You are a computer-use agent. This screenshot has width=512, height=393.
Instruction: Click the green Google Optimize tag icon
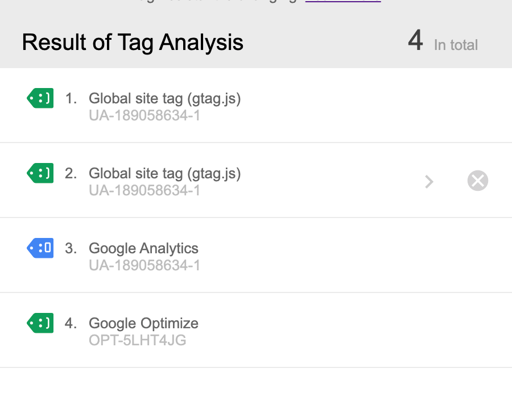point(40,323)
